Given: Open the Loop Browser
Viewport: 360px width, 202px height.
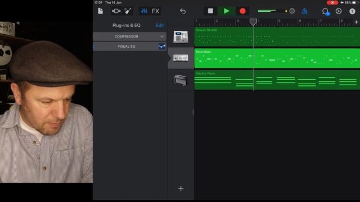Looking at the screenshot, I should [325, 11].
